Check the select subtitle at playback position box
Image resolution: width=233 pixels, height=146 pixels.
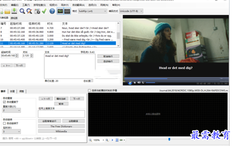pos(89,90)
